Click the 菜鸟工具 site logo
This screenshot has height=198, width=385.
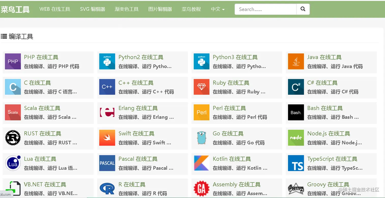point(15,10)
